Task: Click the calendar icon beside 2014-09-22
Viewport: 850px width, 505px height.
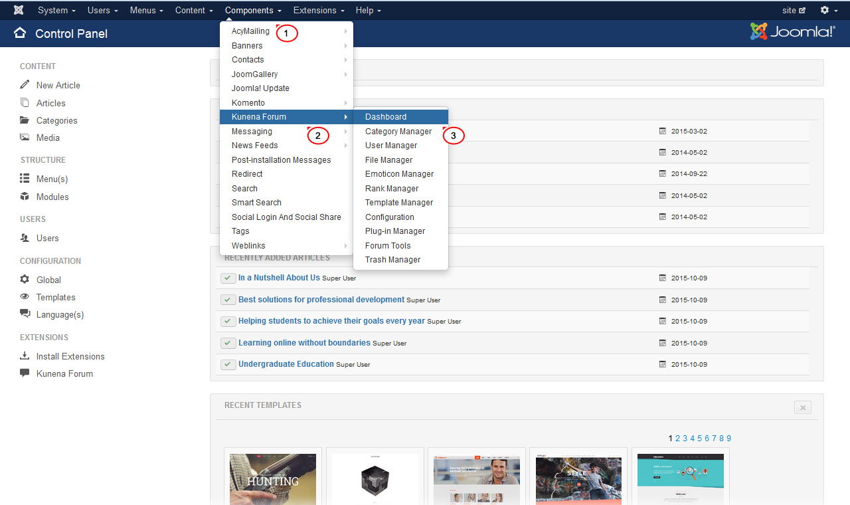Action: pyautogui.click(x=663, y=173)
